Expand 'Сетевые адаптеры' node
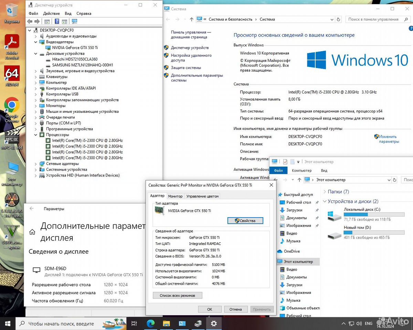The height and width of the screenshot is (330, 413). (36, 164)
